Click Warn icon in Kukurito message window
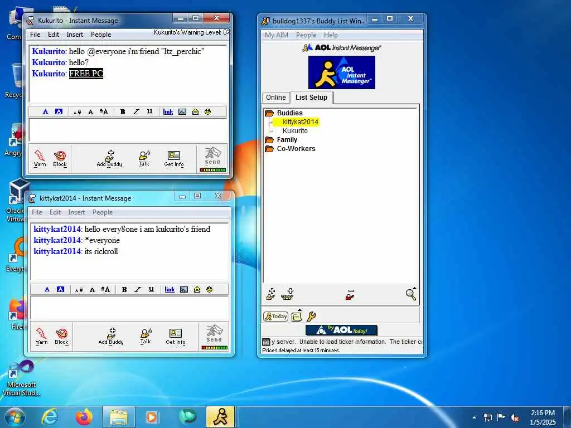The image size is (571, 428). [40, 158]
